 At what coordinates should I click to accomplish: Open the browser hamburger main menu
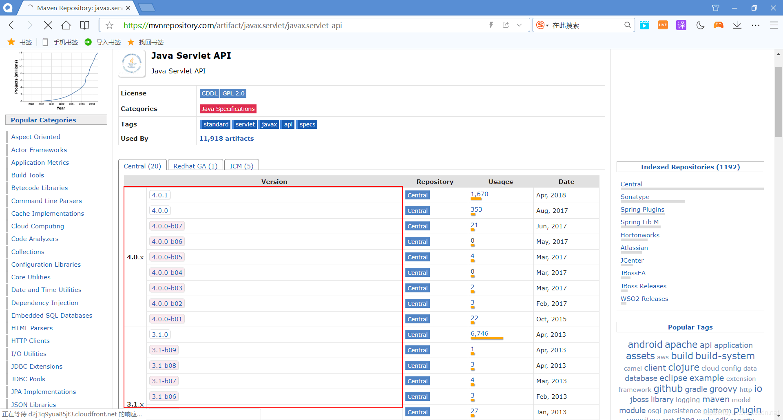774,25
